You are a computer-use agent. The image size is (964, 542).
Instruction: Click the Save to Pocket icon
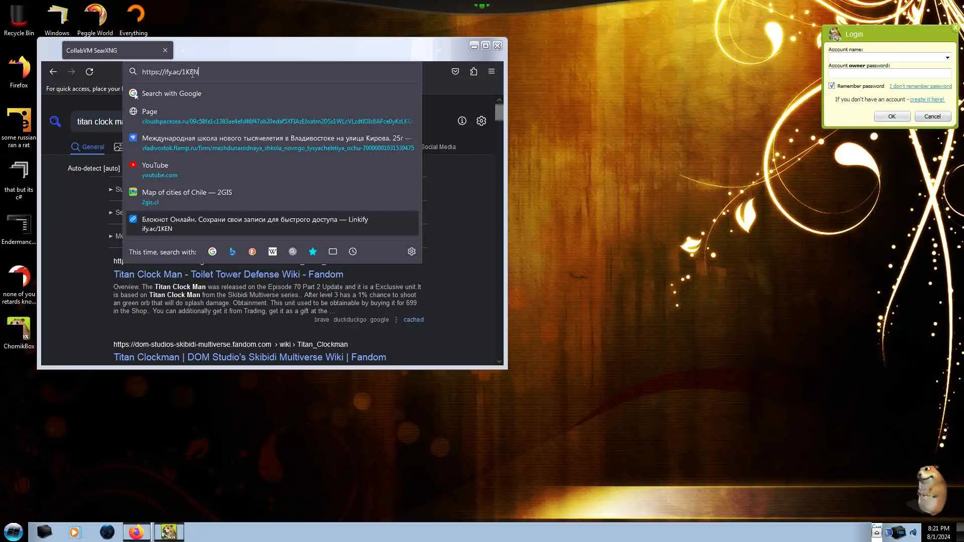tap(455, 71)
